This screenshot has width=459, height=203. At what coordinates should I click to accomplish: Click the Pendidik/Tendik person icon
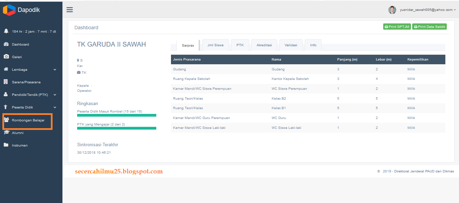[6, 94]
